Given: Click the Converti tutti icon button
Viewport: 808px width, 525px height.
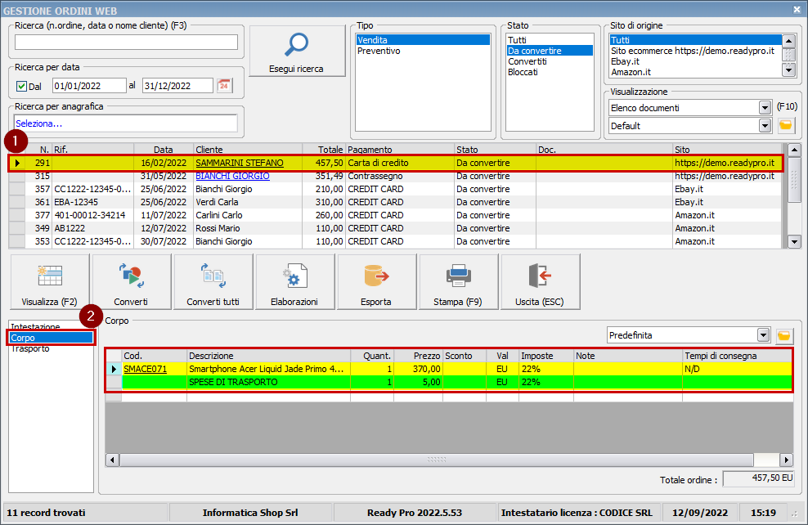Looking at the screenshot, I should (x=213, y=282).
